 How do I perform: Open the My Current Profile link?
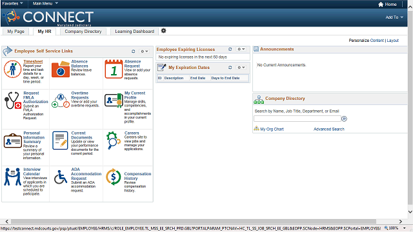[x=135, y=95]
